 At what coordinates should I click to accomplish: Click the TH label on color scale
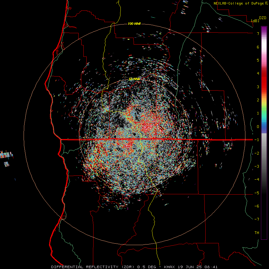point(257,233)
